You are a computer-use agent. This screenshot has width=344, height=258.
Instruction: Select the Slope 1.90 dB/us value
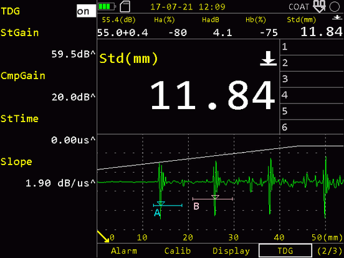[60, 183]
